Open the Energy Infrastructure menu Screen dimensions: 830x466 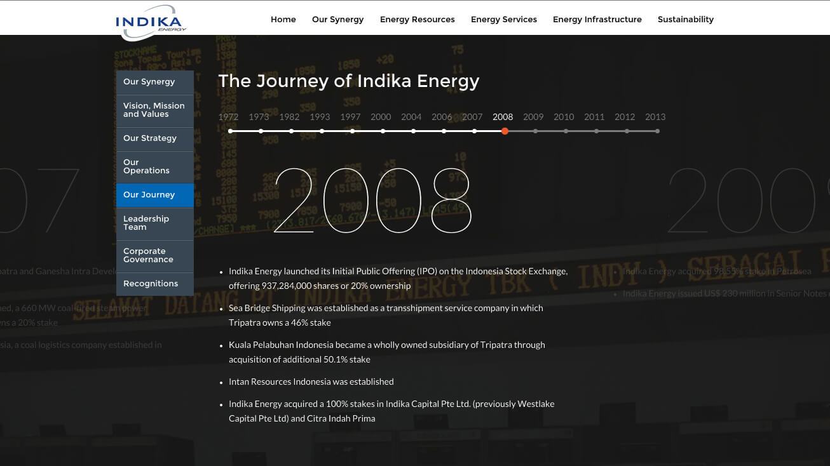(597, 20)
